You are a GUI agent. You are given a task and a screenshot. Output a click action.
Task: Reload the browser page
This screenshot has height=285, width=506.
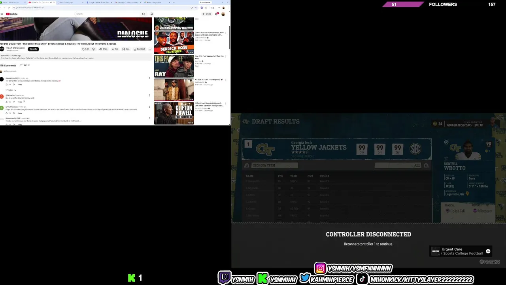coord(9,8)
